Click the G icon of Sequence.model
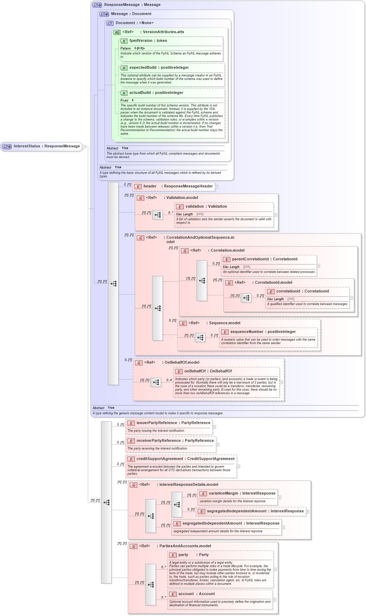This screenshot has height=616, width=366. [183, 323]
